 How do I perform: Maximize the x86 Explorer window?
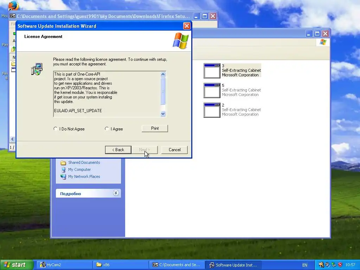click(317, 34)
